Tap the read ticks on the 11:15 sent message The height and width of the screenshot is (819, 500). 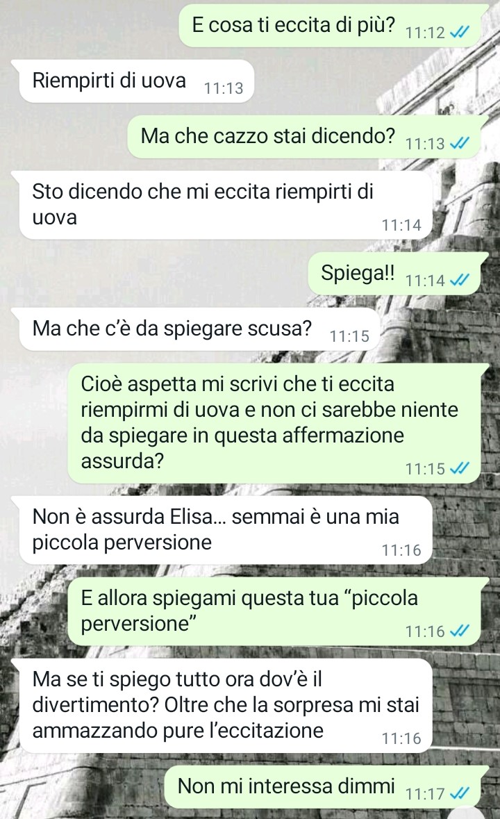click(459, 468)
